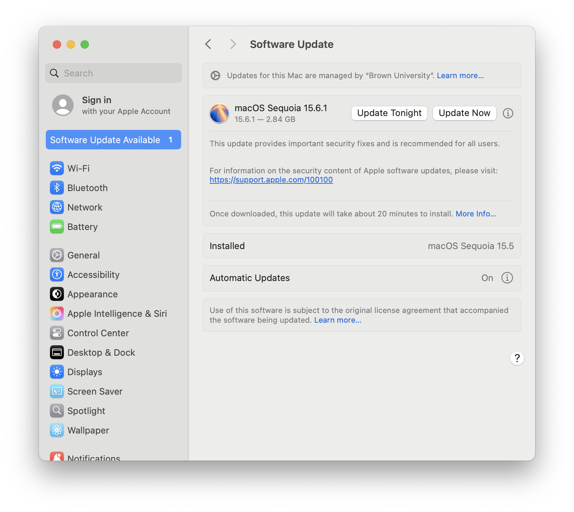
Task: Open Accessibility settings icon
Action: click(x=57, y=275)
